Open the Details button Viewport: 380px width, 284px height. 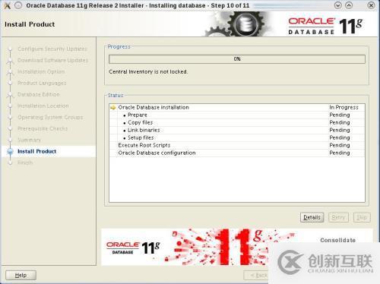(312, 217)
